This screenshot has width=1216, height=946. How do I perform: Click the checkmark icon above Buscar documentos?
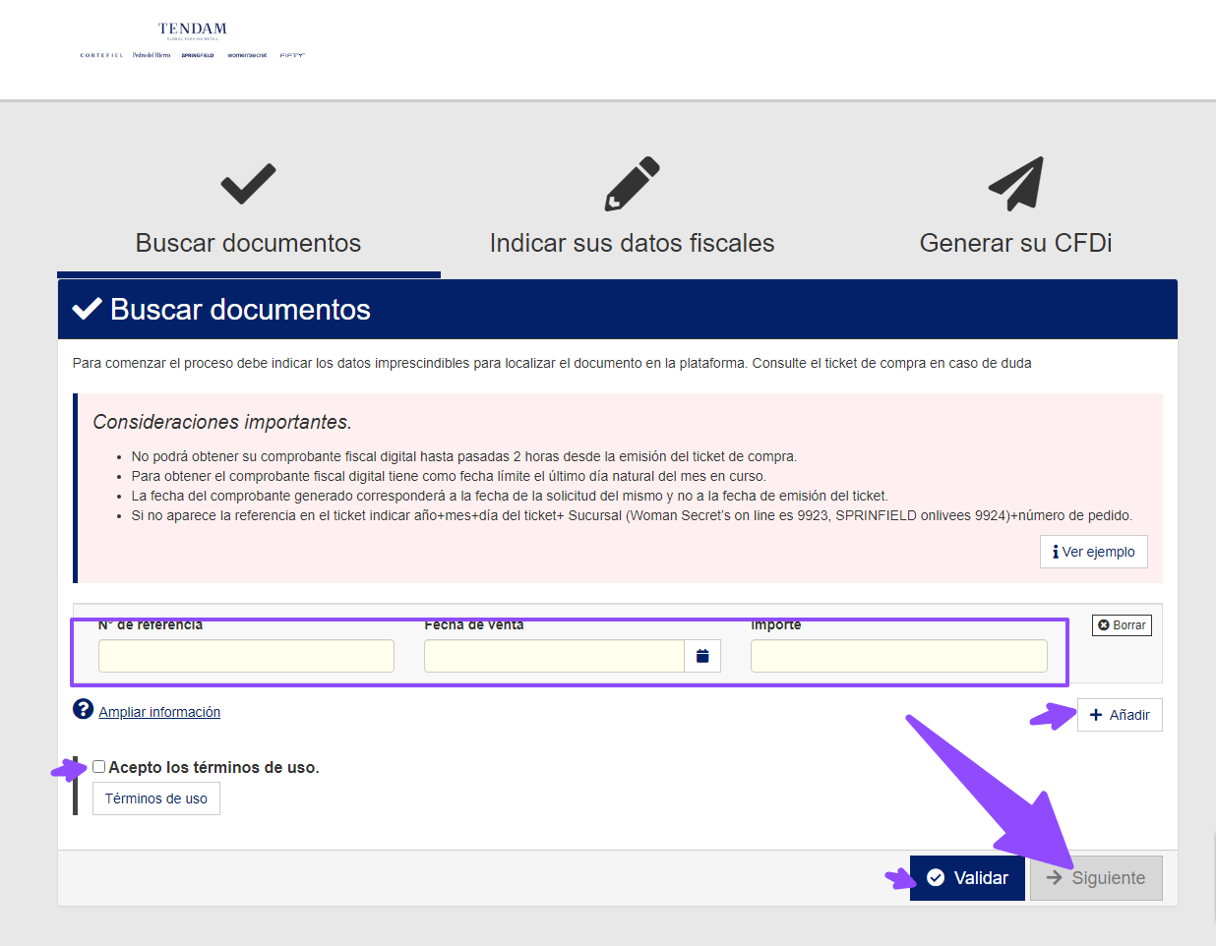pos(248,184)
